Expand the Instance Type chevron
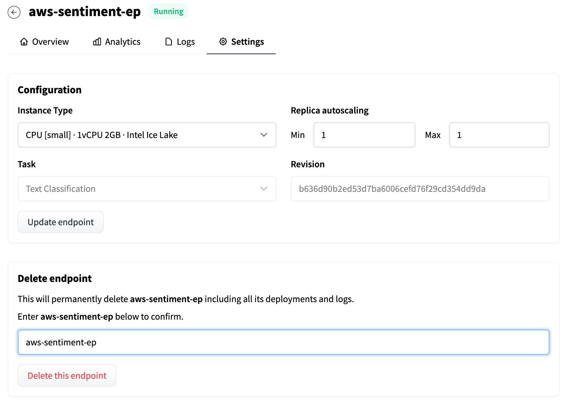This screenshot has width=565, height=403. (x=264, y=135)
